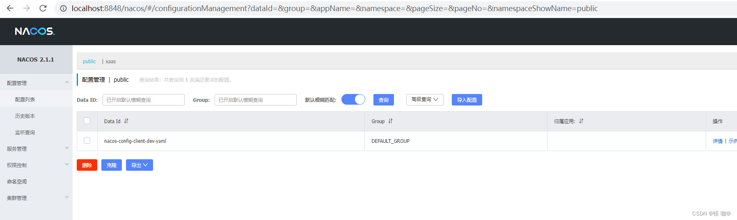Click the Data ID search field
Viewport: 737px width, 220px height.
click(x=143, y=100)
